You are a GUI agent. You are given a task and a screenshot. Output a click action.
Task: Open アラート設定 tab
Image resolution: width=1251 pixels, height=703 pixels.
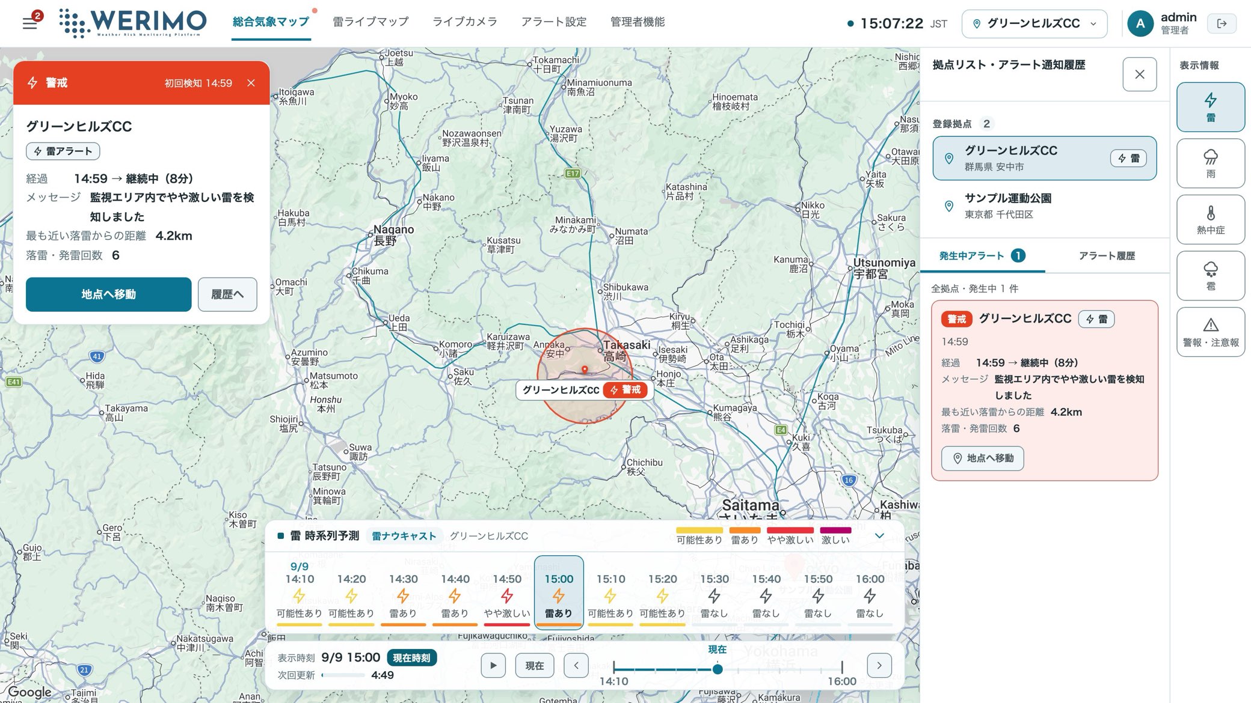point(554,22)
